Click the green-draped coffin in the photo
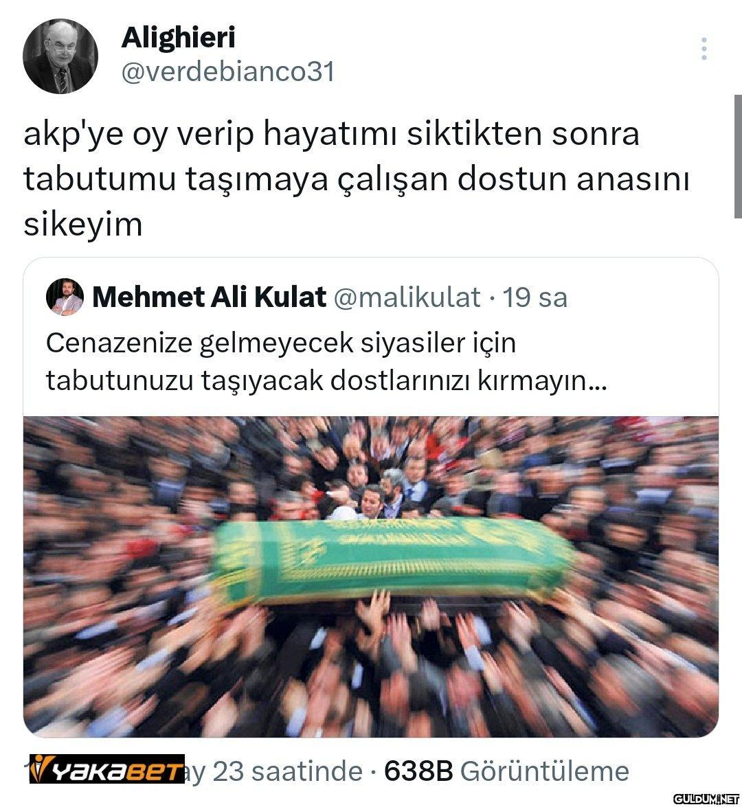The height and width of the screenshot is (807, 742). [x=392, y=558]
